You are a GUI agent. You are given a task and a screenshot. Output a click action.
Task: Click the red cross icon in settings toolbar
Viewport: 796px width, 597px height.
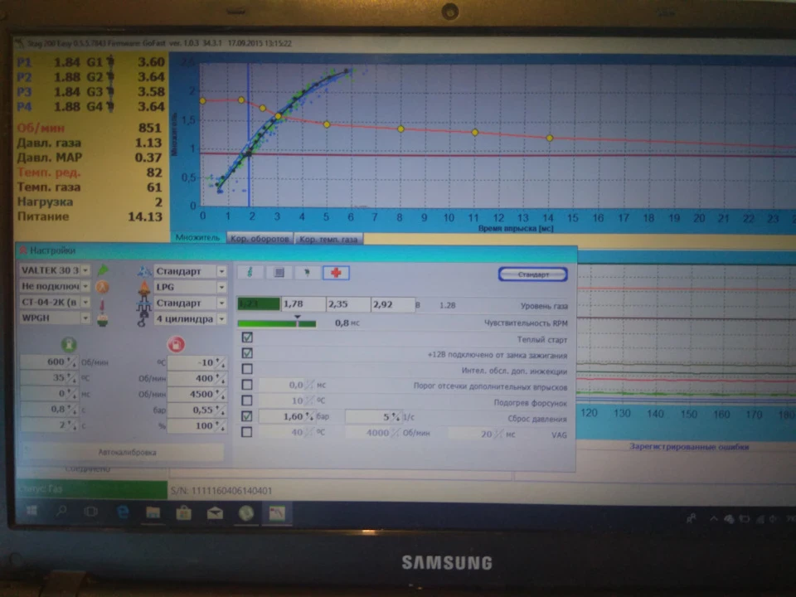[336, 273]
